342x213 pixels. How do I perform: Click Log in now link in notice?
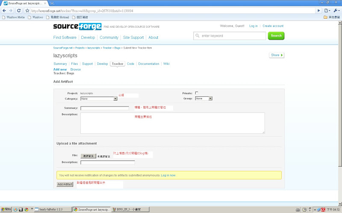(168, 175)
